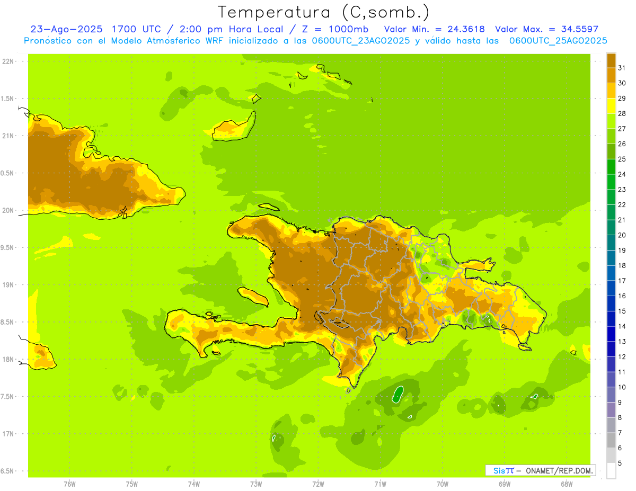Click the 76W longitude axis label

(69, 484)
